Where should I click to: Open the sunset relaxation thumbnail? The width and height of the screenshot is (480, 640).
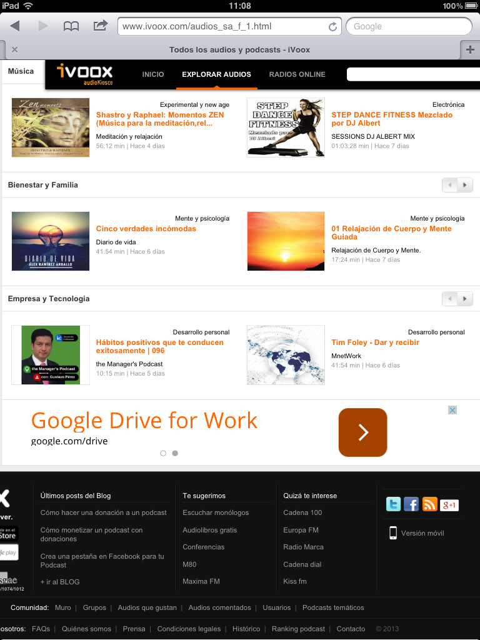286,241
